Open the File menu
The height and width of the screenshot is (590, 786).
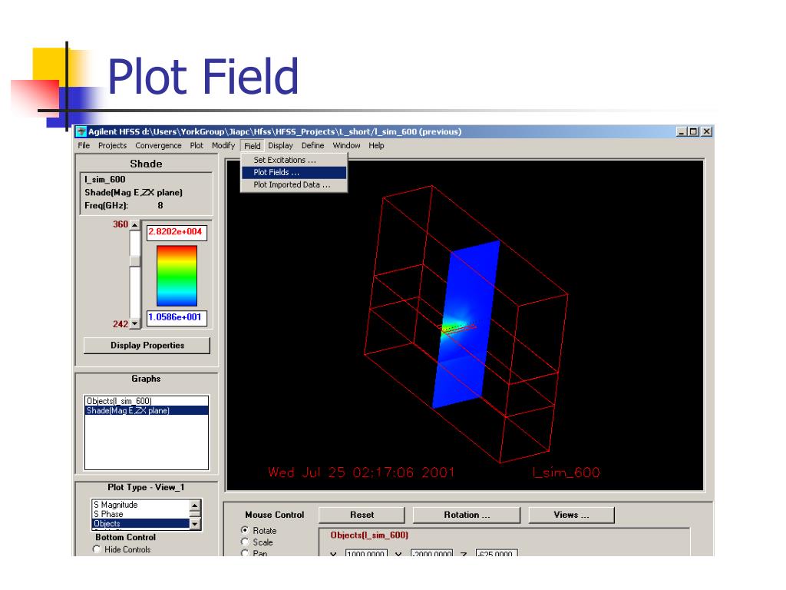point(84,145)
